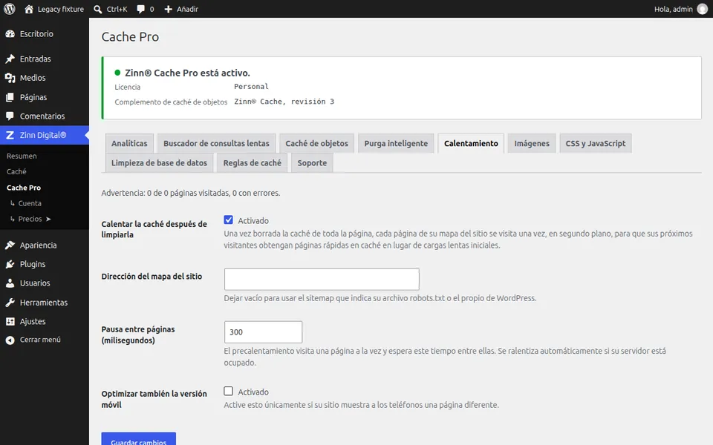Viewport: 713px width, 445px height.
Task: Open the Entradas menu item
Action: (x=45, y=59)
